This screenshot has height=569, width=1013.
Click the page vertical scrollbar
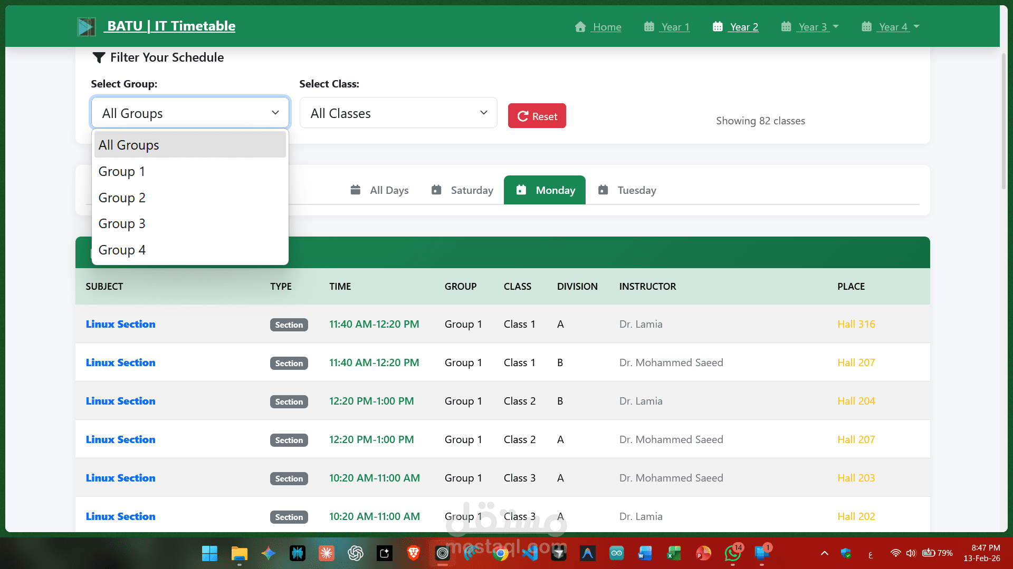1004,121
